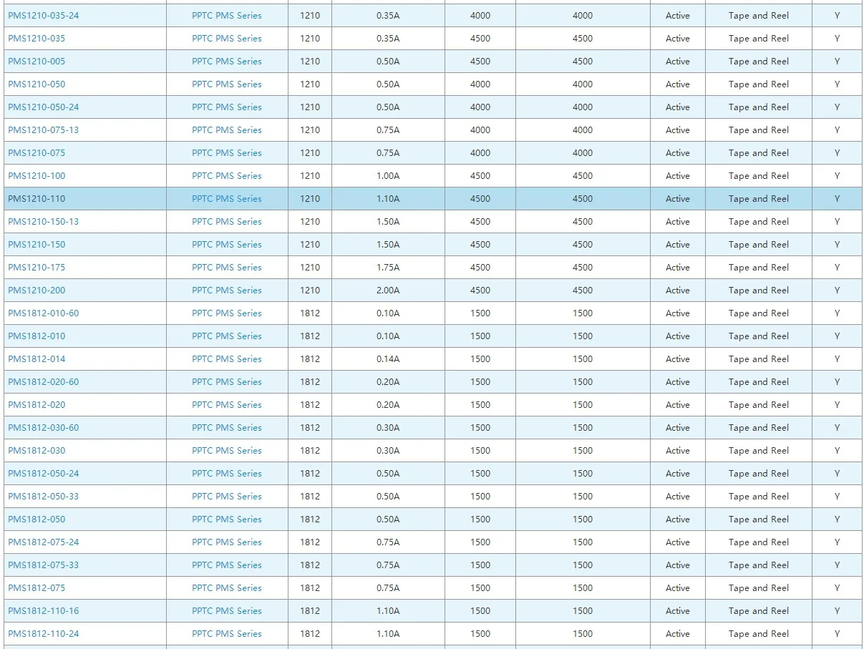Click Active status in PMS1812-020-60 row

678,382
